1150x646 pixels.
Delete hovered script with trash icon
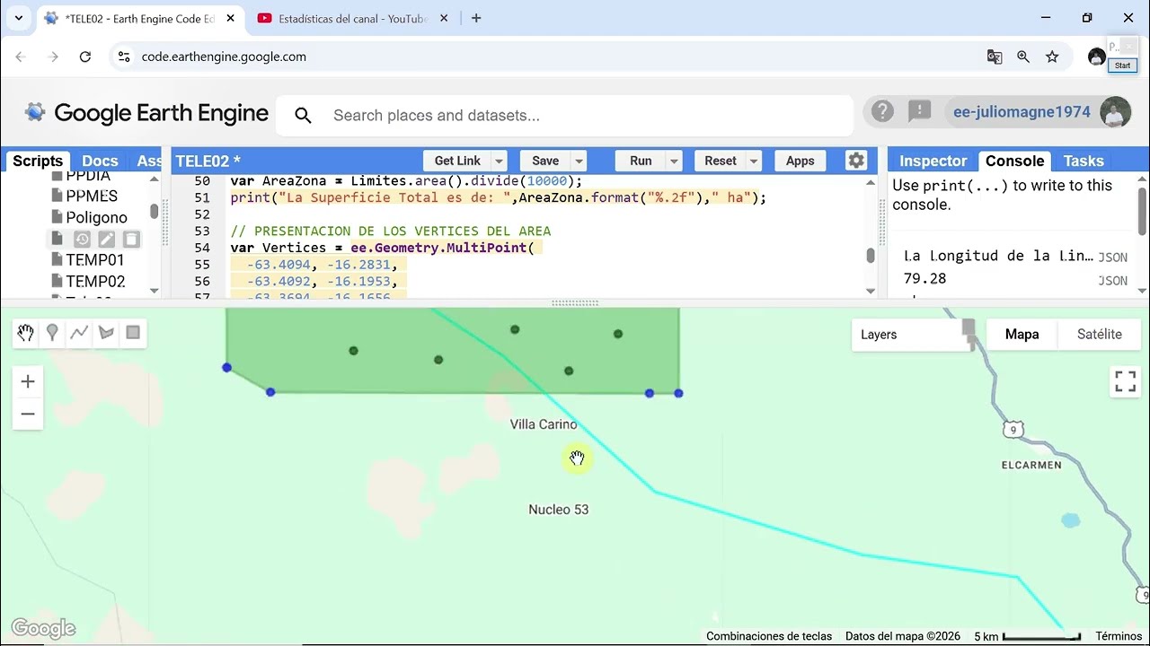(x=131, y=239)
